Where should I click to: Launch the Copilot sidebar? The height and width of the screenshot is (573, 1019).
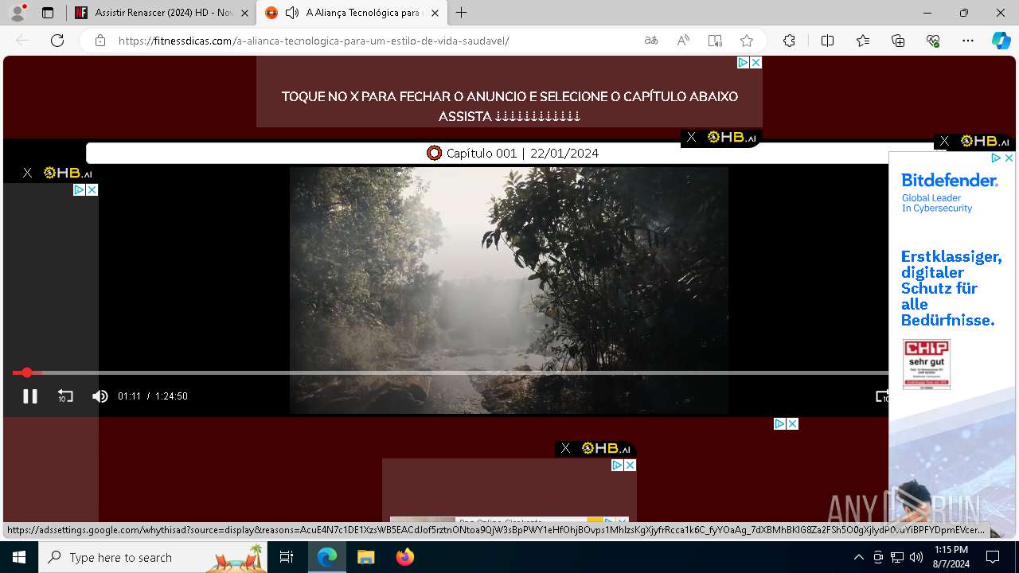click(1001, 41)
